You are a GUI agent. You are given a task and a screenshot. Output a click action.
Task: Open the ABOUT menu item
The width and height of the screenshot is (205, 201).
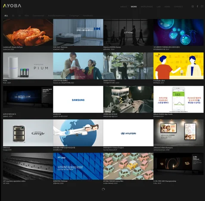point(124,6)
